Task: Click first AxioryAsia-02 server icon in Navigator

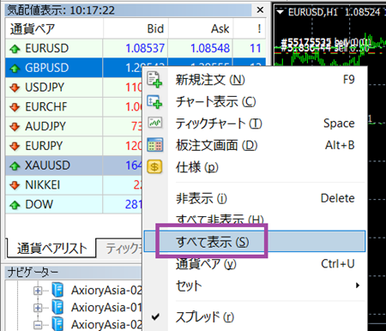Action: point(57,291)
